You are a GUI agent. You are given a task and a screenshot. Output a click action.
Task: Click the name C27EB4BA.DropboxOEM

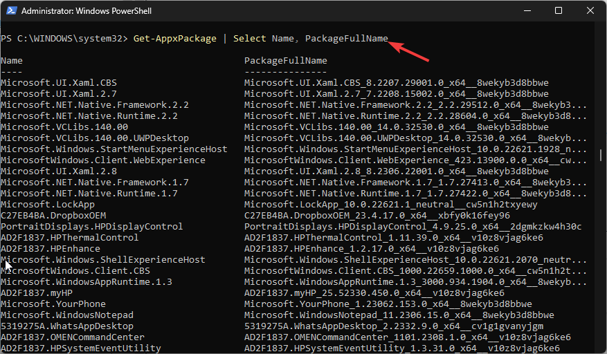pyautogui.click(x=53, y=216)
